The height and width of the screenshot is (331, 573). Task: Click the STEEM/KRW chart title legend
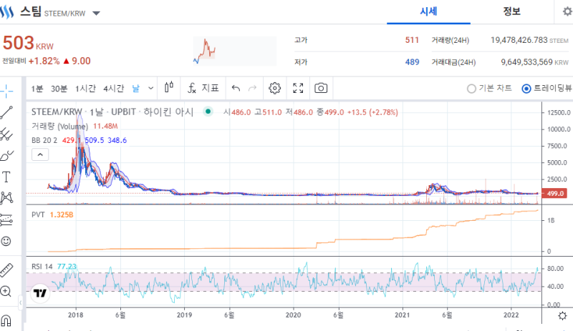[112, 112]
